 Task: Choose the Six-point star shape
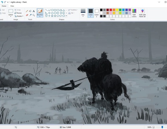pyautogui.click(x=55, y=16)
